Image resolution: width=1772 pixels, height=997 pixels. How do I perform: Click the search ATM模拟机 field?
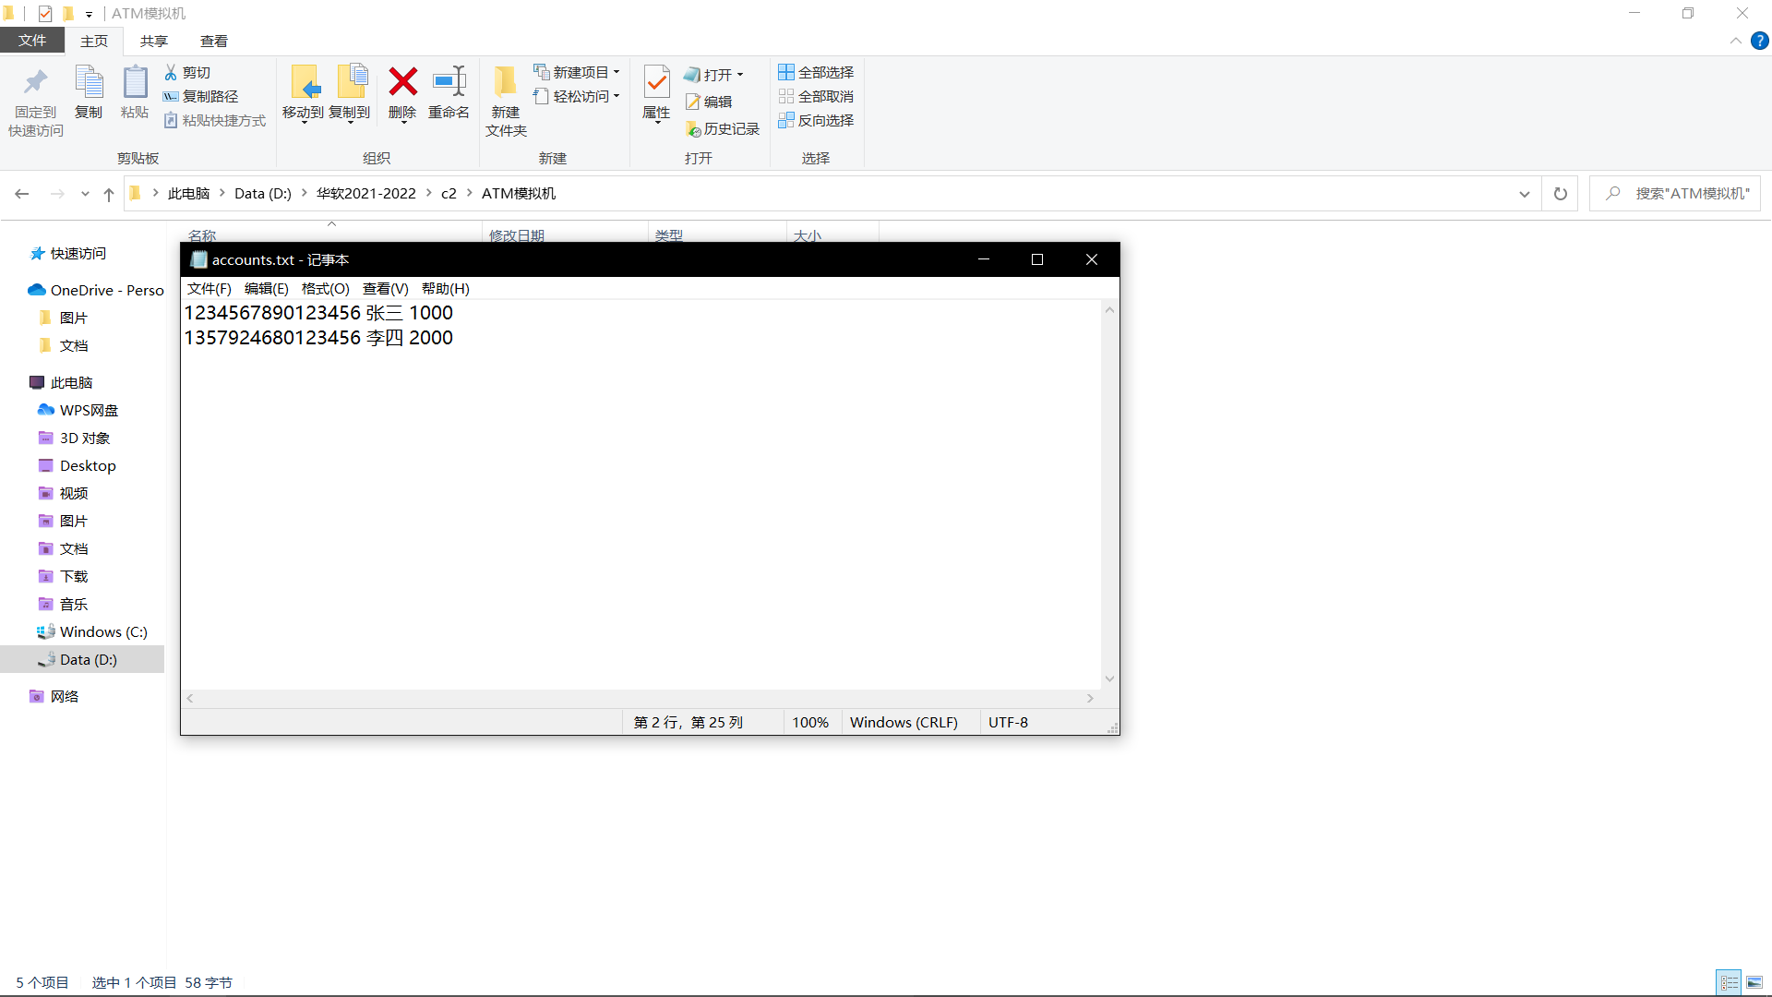click(x=1675, y=194)
